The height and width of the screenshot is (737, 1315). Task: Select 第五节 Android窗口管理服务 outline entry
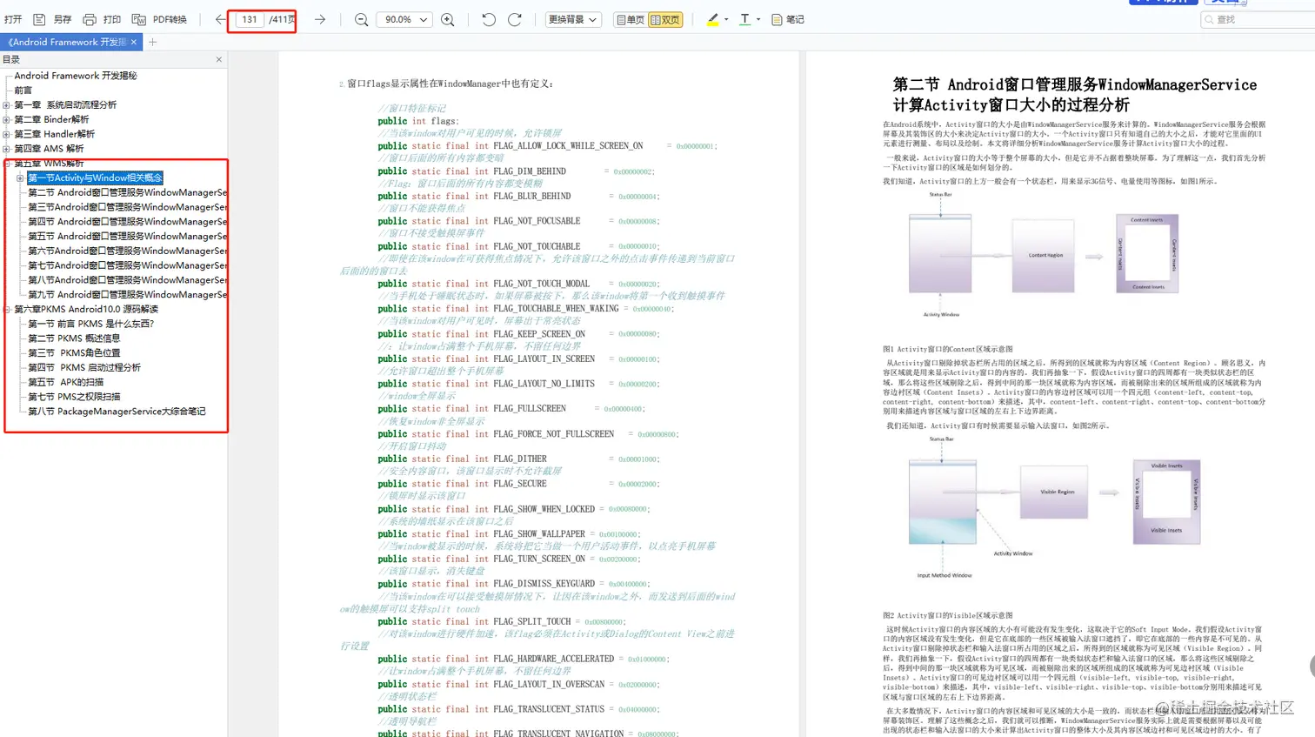pos(128,236)
